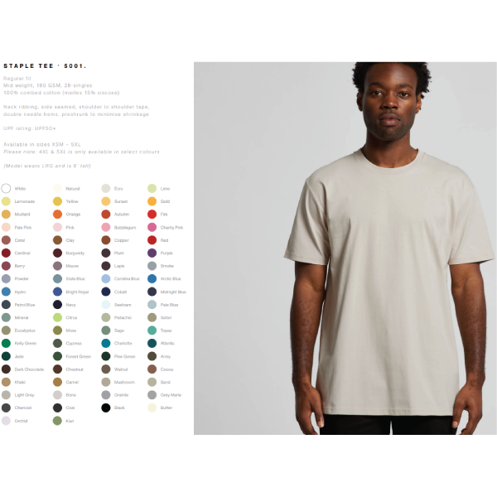Select the Fire red swatch
Screen dimensions: 497x497
click(152, 215)
